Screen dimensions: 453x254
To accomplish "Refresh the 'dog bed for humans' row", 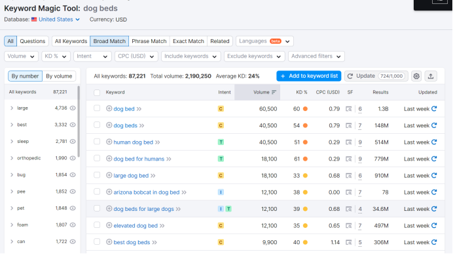I will pyautogui.click(x=434, y=159).
